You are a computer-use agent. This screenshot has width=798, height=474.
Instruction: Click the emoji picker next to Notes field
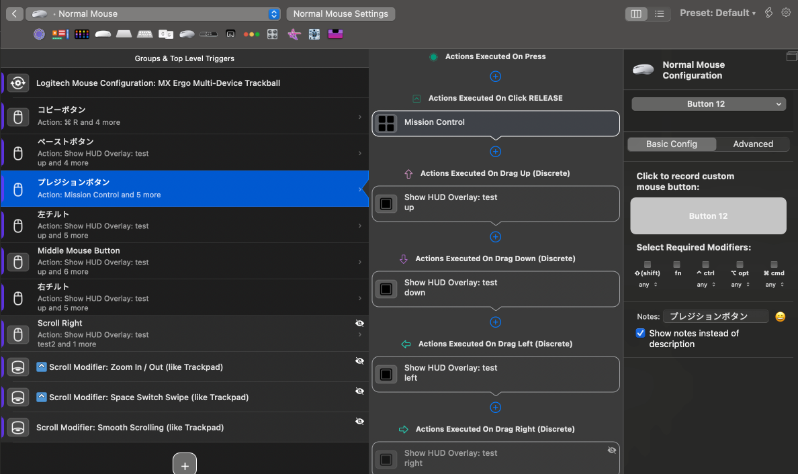[x=780, y=316]
